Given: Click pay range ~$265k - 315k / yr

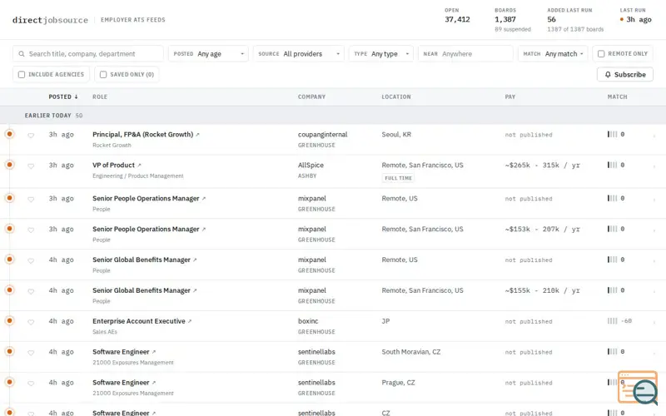Looking at the screenshot, I should (543, 165).
